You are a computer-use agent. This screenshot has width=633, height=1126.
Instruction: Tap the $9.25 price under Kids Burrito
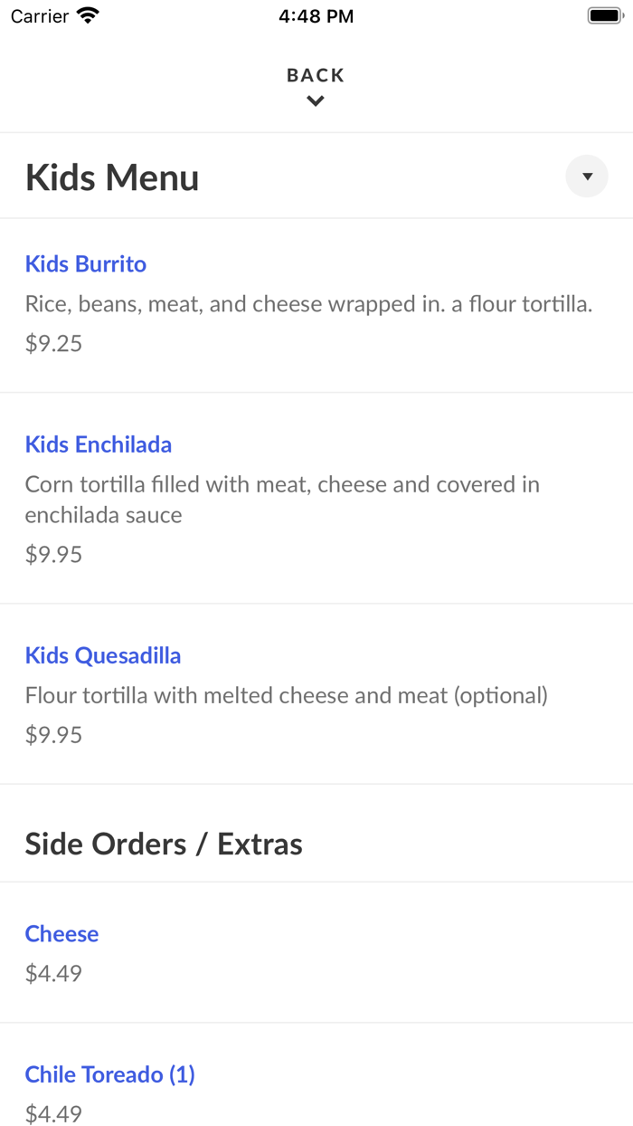click(x=53, y=343)
